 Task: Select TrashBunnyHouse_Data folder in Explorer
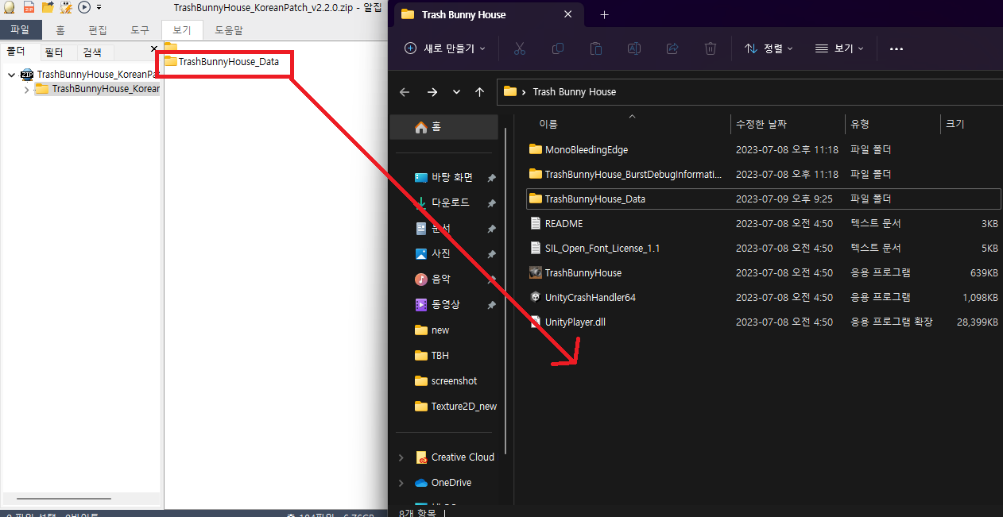[x=763, y=199]
